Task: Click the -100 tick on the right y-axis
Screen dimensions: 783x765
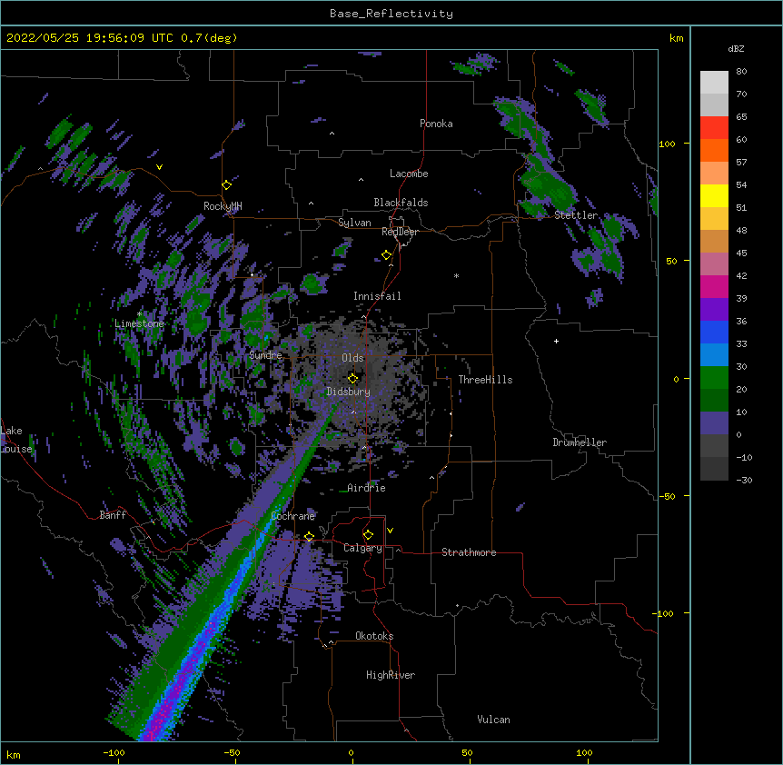Action: [664, 613]
